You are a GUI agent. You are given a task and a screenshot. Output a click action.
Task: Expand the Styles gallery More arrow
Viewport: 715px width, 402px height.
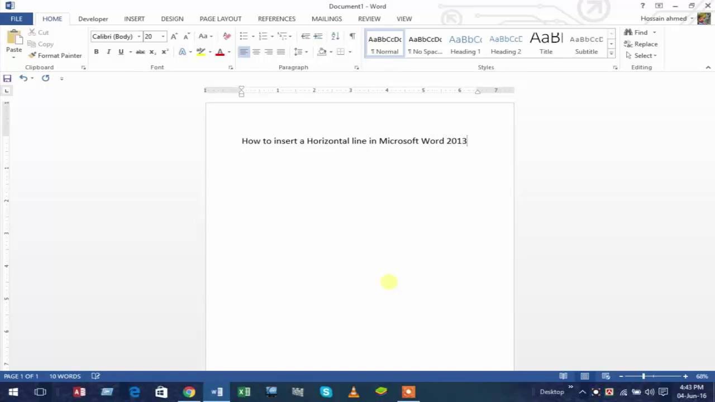pos(612,54)
